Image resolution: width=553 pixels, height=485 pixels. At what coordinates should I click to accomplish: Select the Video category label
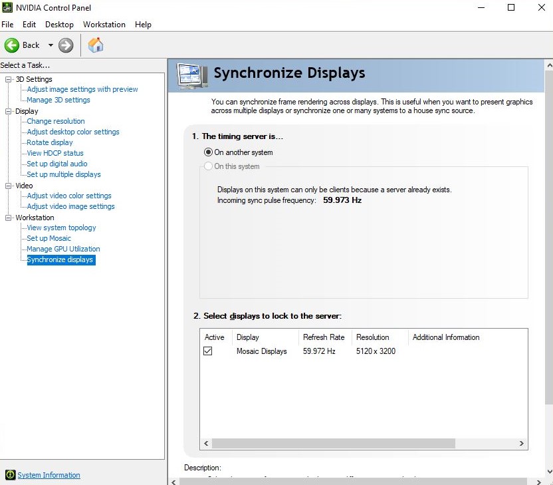click(24, 186)
